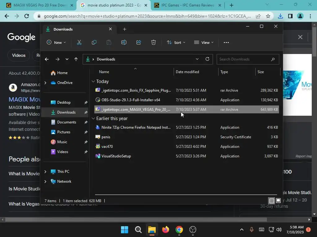Refresh the Downloads folder view
Screen dimensions: 317x237
coord(207,59)
